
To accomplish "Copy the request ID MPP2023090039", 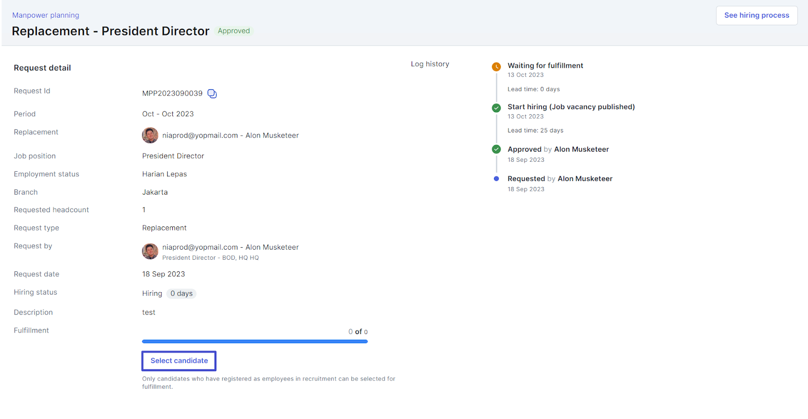I will (212, 94).
